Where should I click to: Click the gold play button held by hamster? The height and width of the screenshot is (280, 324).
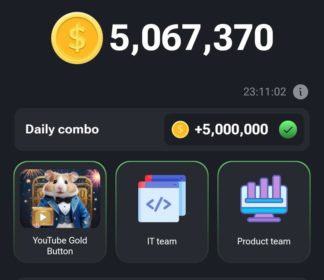[x=43, y=217]
